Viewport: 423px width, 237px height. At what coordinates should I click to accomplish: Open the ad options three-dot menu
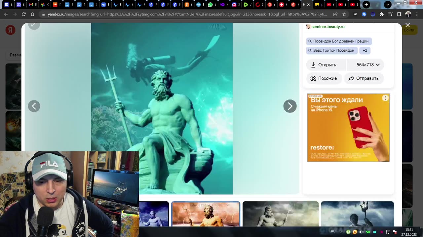pyautogui.click(x=385, y=98)
